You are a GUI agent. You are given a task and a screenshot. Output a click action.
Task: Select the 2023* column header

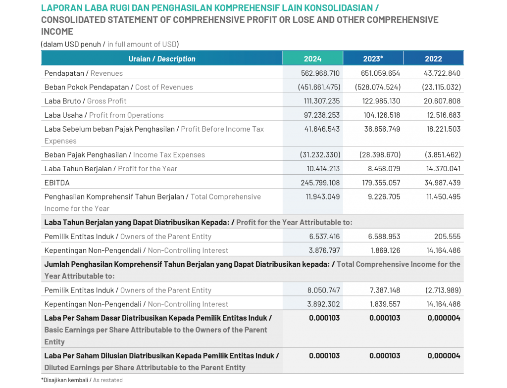373,58
